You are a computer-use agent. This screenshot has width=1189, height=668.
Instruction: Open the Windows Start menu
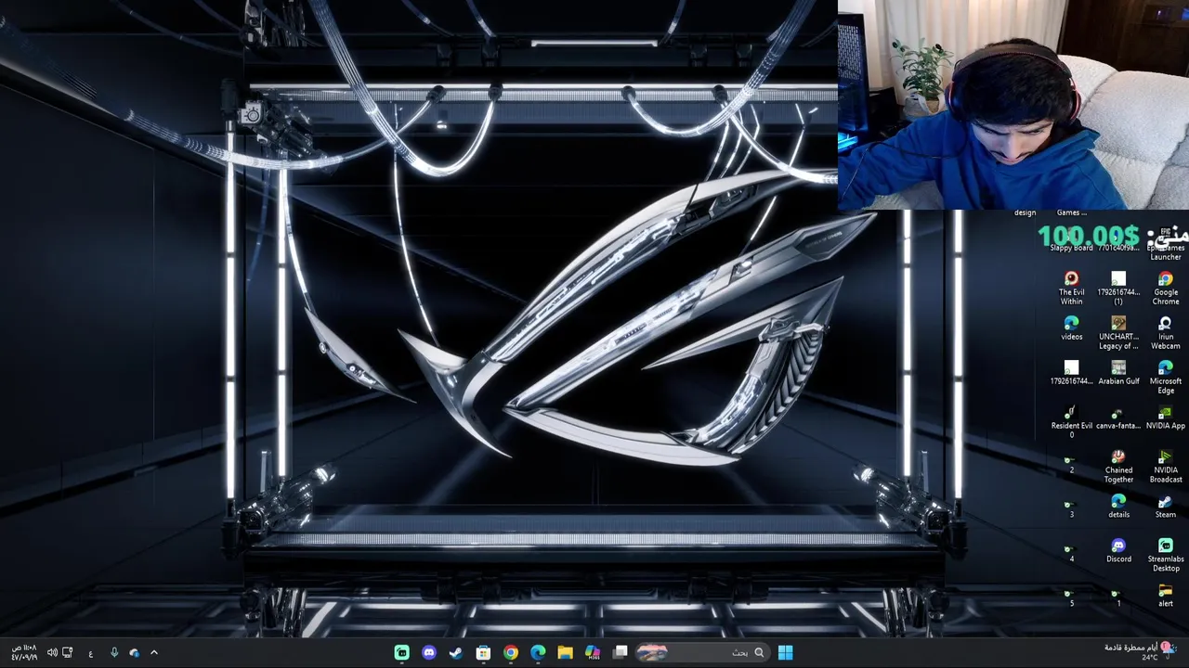click(x=785, y=652)
